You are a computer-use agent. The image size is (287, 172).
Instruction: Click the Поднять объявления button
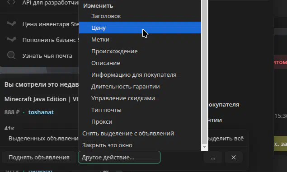[39, 158]
